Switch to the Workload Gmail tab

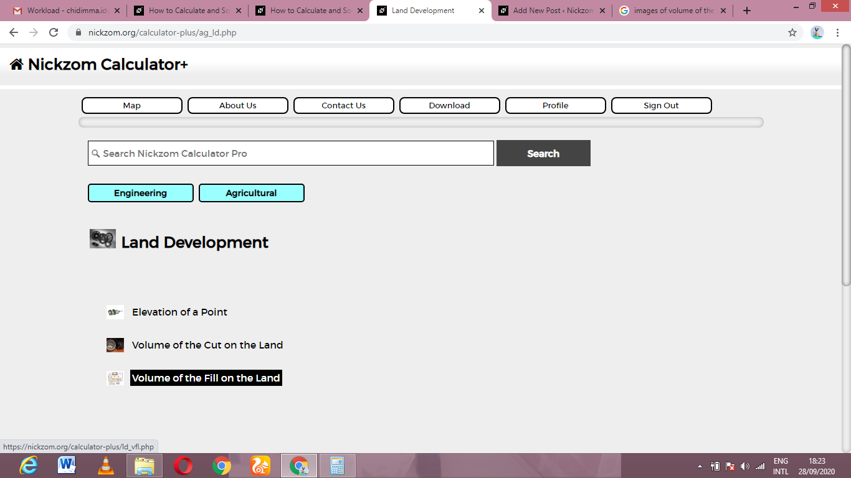(67, 11)
